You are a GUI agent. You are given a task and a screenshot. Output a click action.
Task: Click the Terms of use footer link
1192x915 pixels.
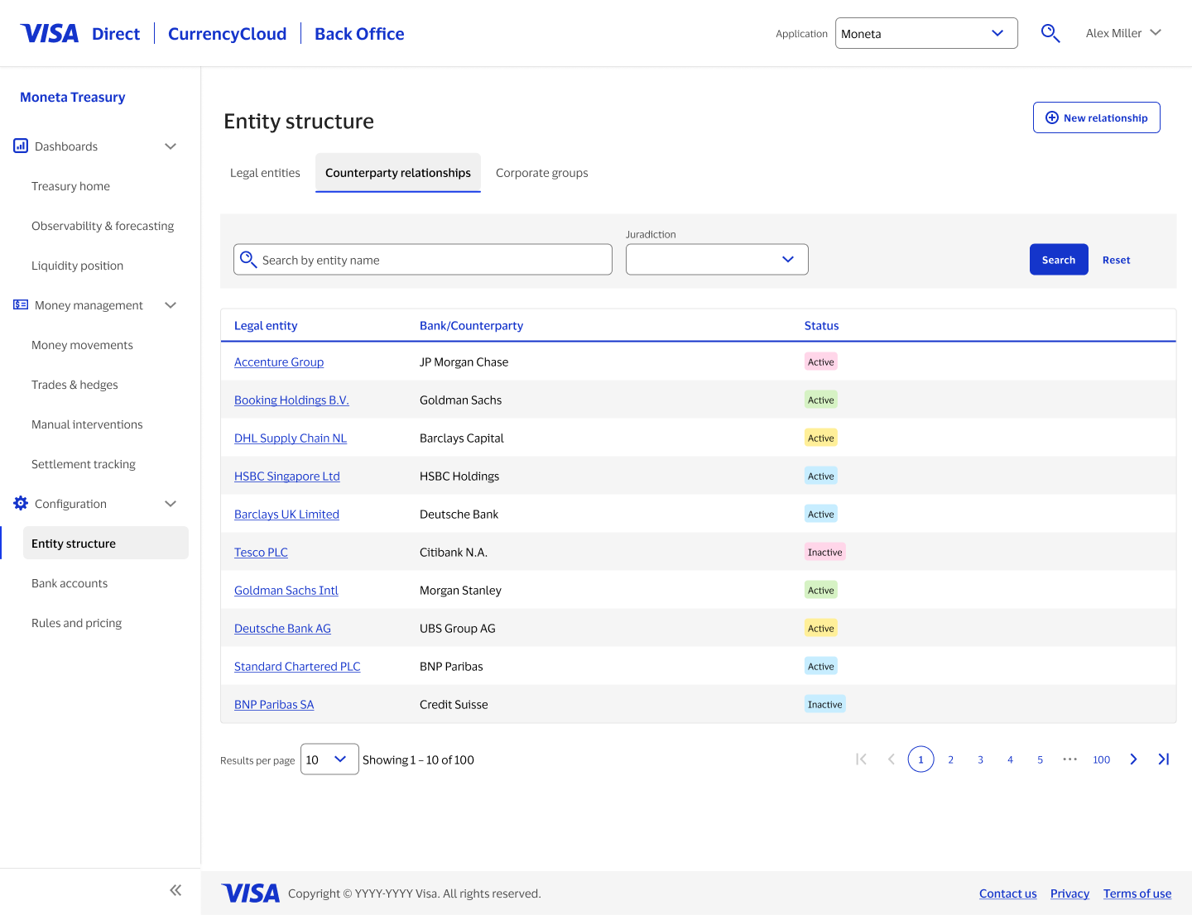[1137, 893]
